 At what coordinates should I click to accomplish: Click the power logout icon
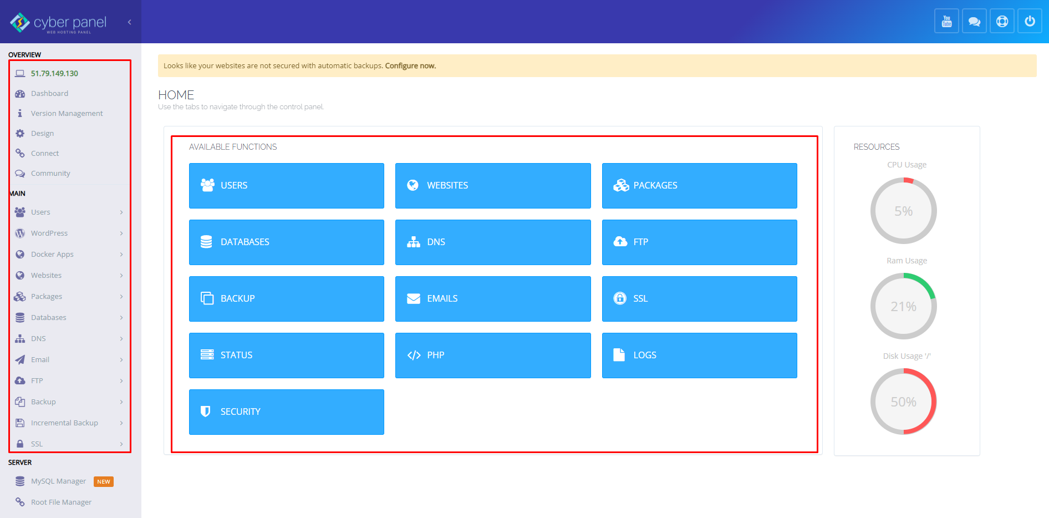1030,22
